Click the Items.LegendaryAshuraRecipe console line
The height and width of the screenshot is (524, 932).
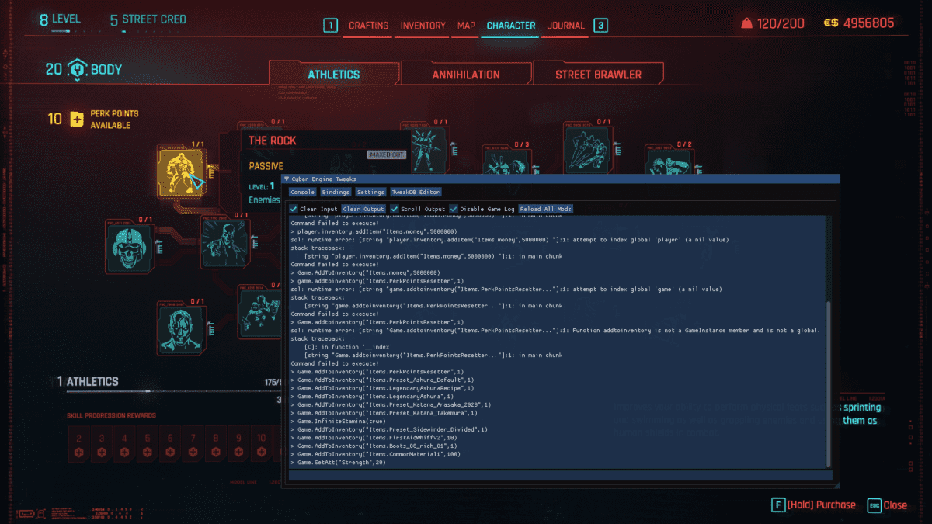382,388
